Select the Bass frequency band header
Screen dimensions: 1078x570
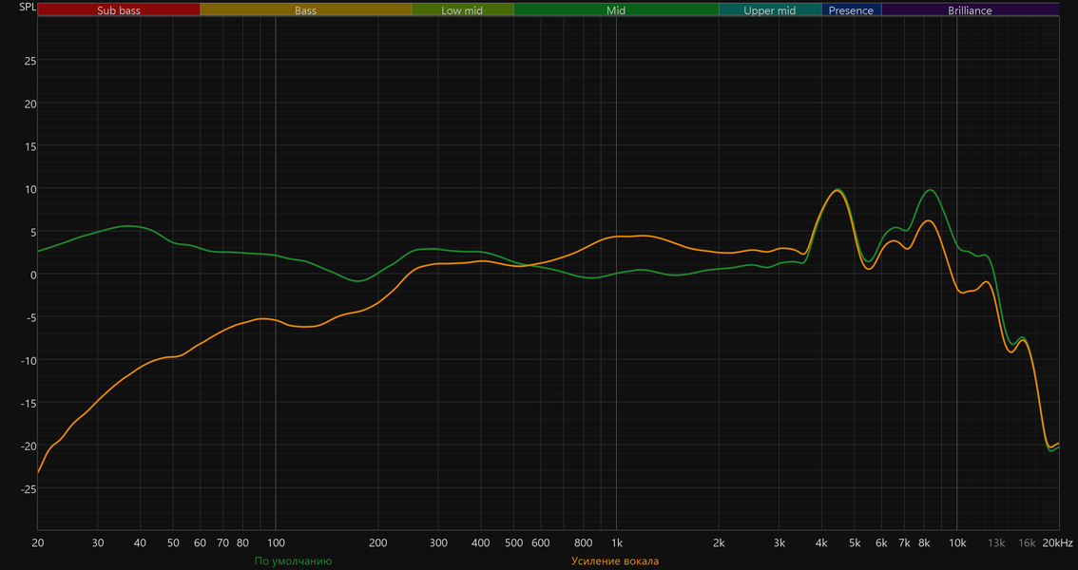(306, 10)
